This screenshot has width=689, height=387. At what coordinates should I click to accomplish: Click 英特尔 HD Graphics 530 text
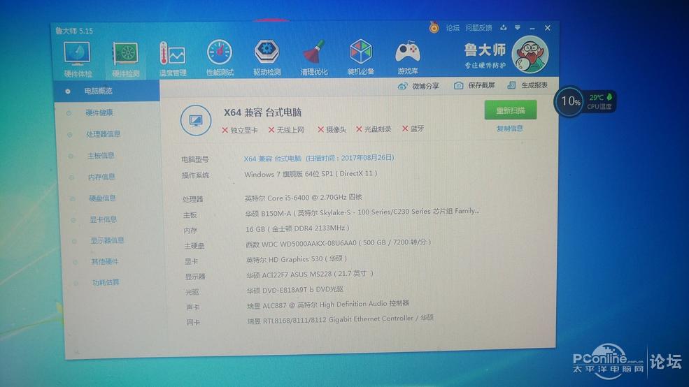(x=297, y=259)
